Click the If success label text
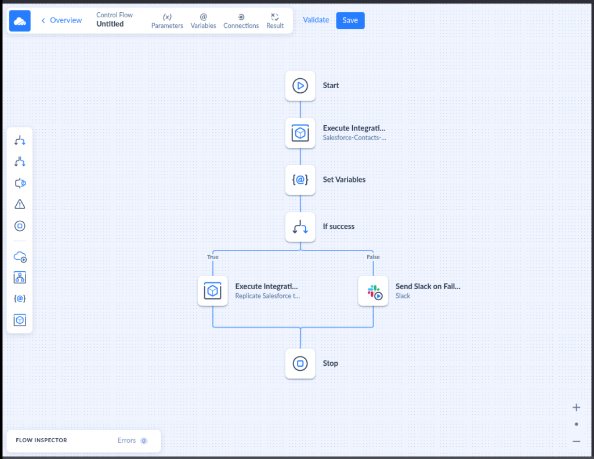594x459 pixels. tap(339, 226)
